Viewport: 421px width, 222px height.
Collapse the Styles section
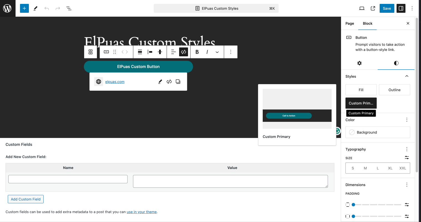pyautogui.click(x=407, y=76)
